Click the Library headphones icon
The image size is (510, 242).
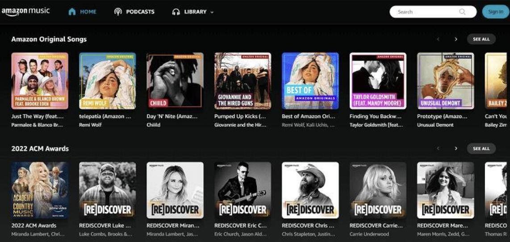point(176,12)
